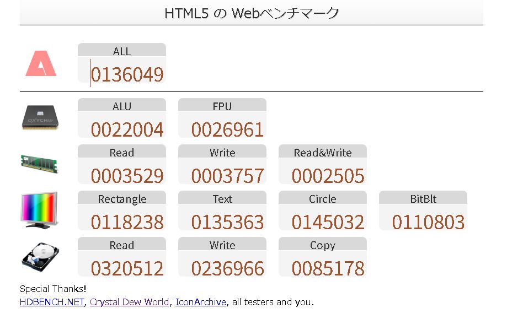The width and height of the screenshot is (507, 319).
Task: Click the disk Copy score 0085178
Action: pyautogui.click(x=328, y=269)
